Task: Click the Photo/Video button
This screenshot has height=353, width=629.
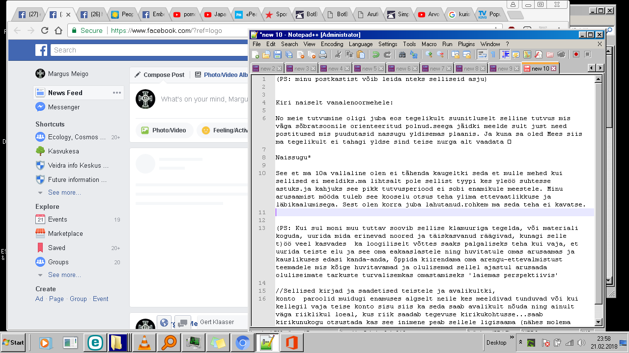Action: coord(164,130)
